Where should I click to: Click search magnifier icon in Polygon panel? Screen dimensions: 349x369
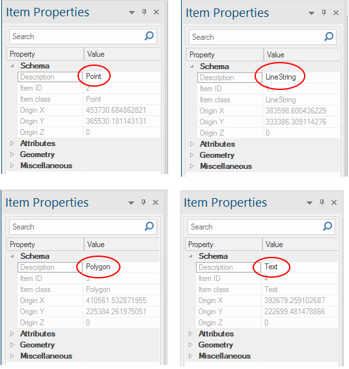(x=149, y=226)
